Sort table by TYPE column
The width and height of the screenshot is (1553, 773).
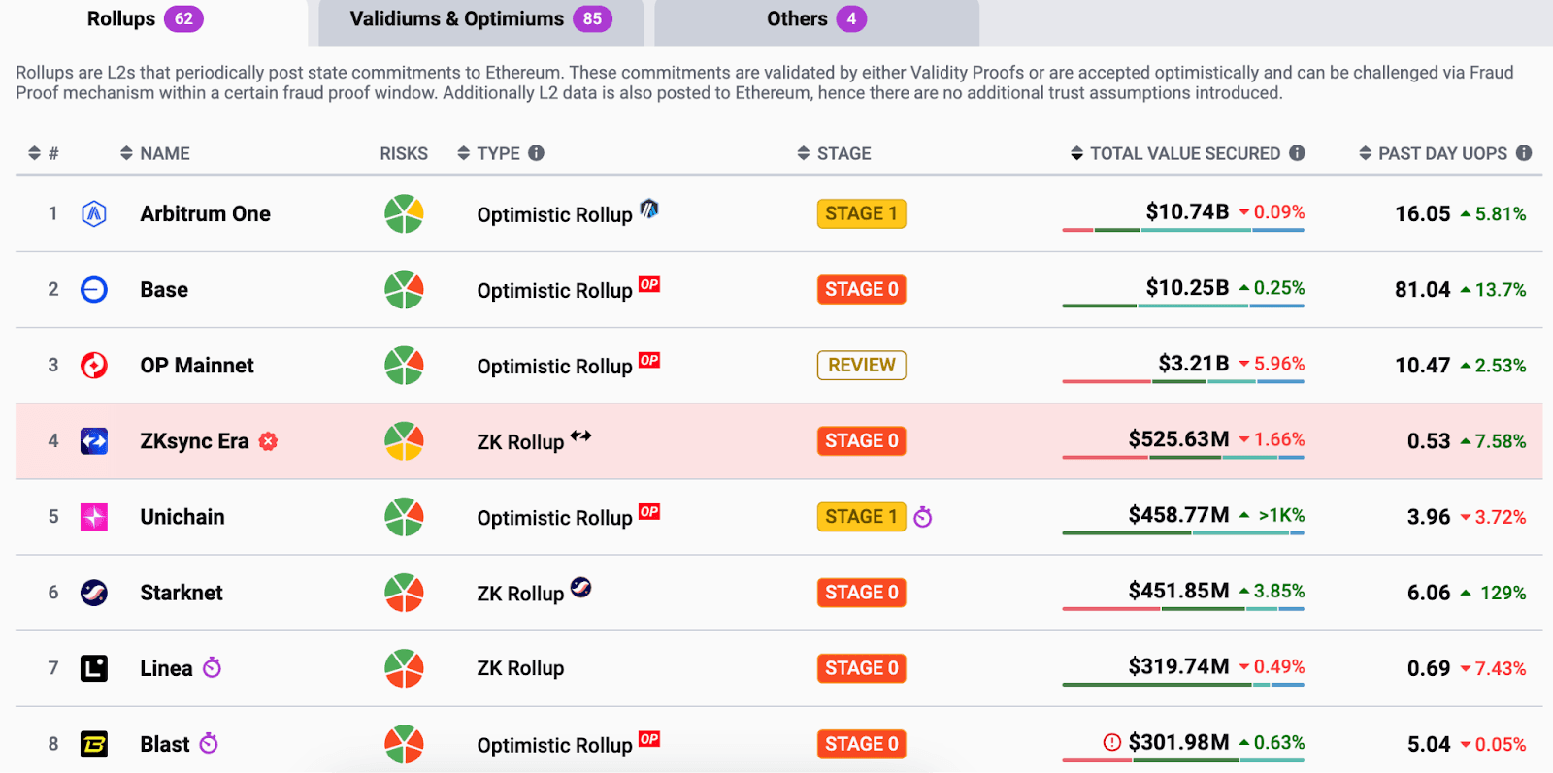tap(489, 153)
